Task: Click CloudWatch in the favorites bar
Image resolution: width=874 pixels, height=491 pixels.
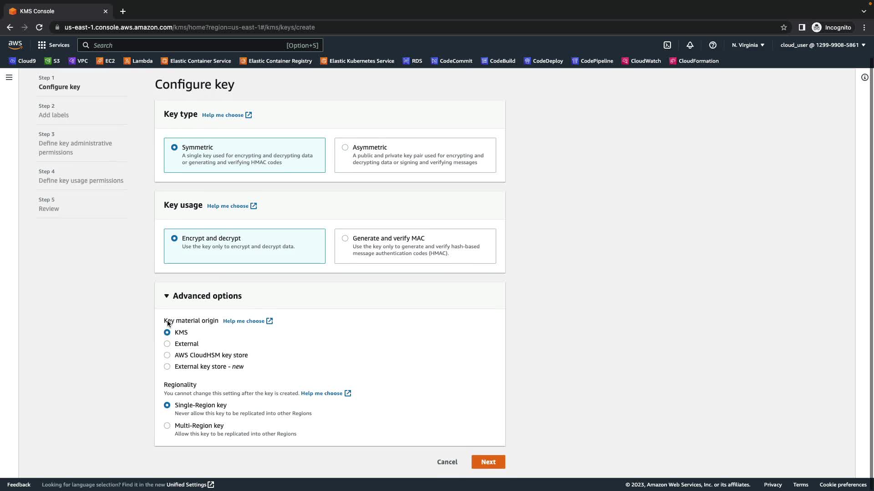Action: click(641, 61)
